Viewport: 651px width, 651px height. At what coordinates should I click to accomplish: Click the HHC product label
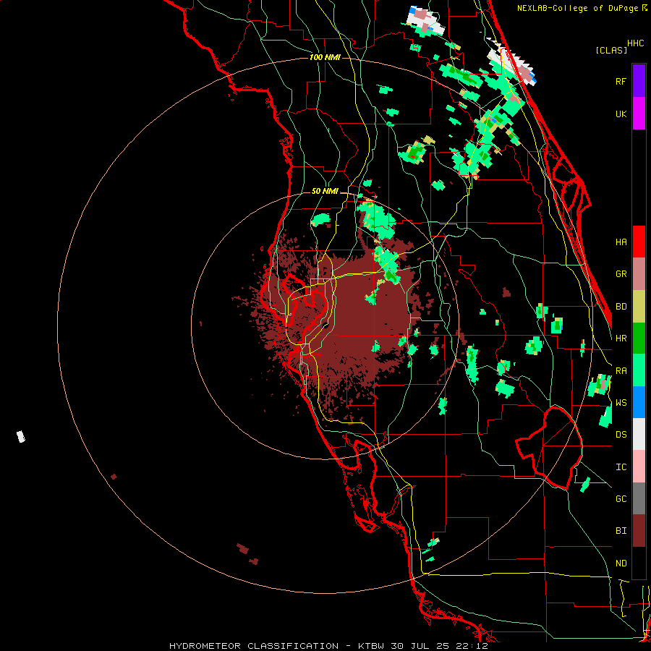point(636,43)
